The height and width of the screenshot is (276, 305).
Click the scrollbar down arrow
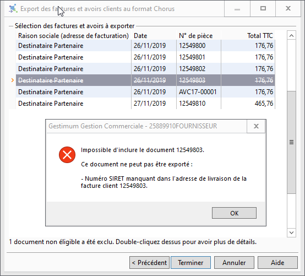click(x=291, y=232)
